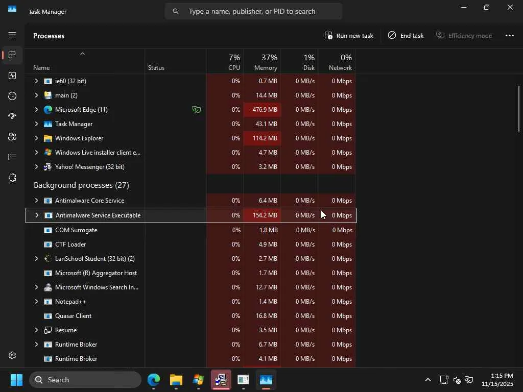This screenshot has width=523, height=392.
Task: Expand the Yahoo! Messenger process row
Action: click(x=36, y=167)
